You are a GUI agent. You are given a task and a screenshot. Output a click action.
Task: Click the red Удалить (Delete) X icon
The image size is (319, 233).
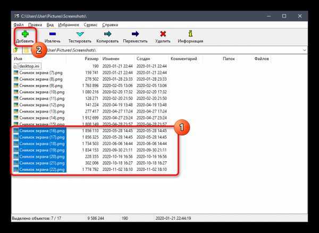tap(163, 34)
